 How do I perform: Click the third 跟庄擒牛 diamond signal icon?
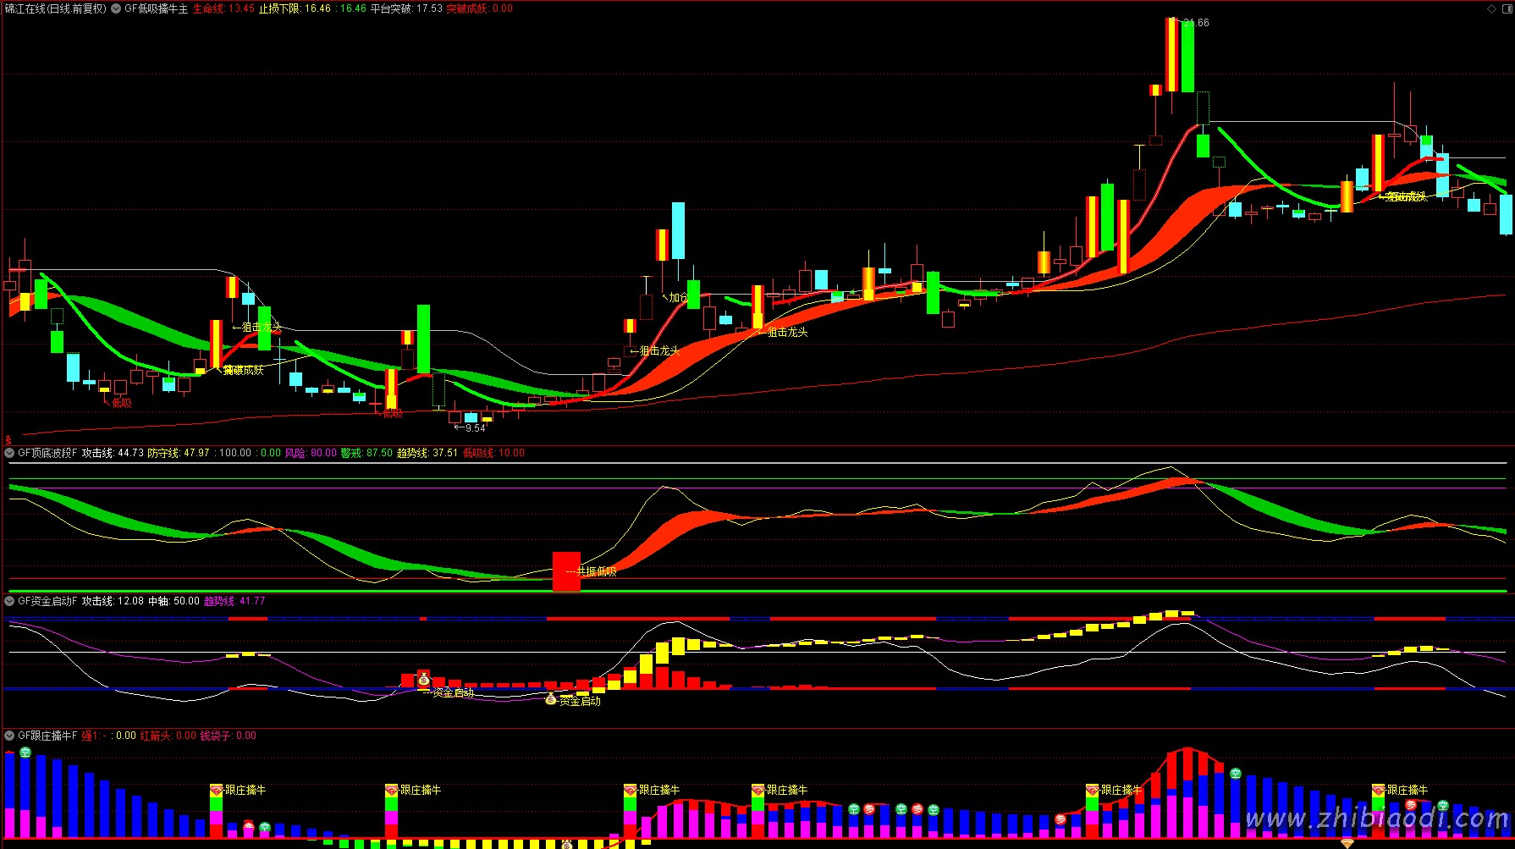point(631,790)
